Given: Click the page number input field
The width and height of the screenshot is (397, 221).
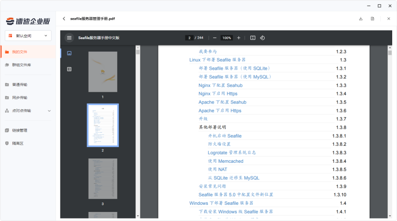Looking at the screenshot, I should point(189,38).
